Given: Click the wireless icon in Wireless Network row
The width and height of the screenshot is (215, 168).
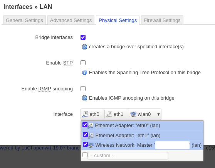Looking at the screenshot, I should [x=91, y=145].
